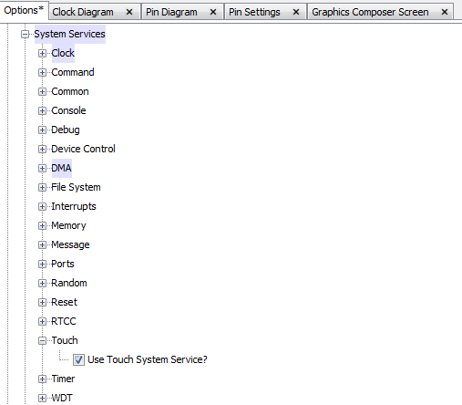The height and width of the screenshot is (405, 462).
Task: Select the Debug tree item label
Action: tap(66, 130)
